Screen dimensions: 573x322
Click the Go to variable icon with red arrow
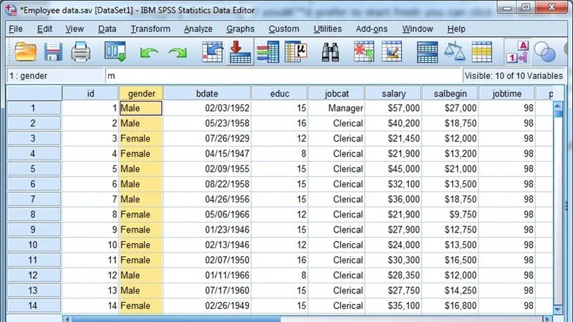[x=240, y=52]
